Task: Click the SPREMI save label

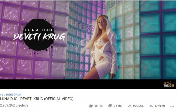Action: coord(160,106)
